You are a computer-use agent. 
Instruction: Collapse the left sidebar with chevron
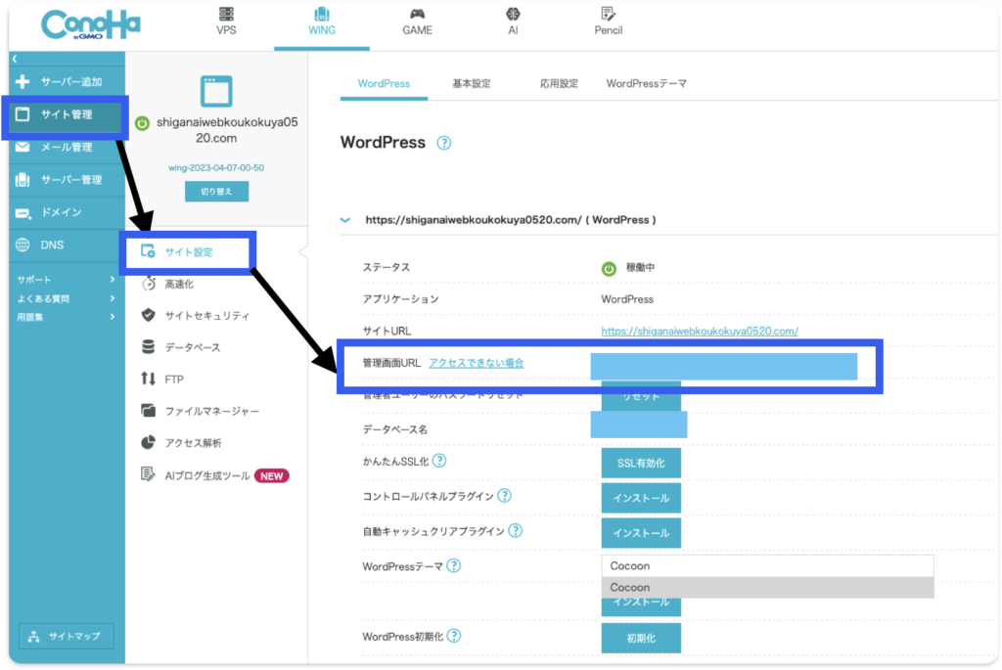coord(15,61)
